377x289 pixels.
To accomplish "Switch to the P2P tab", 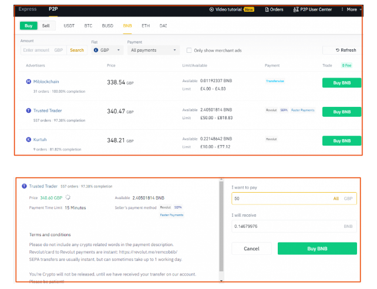I will point(53,9).
